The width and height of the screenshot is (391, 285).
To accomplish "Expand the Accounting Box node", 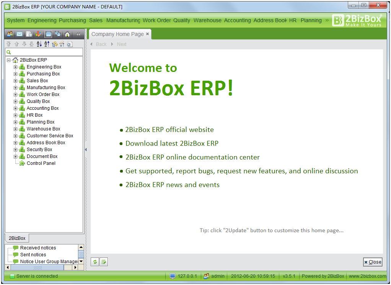I will pyautogui.click(x=15, y=109).
